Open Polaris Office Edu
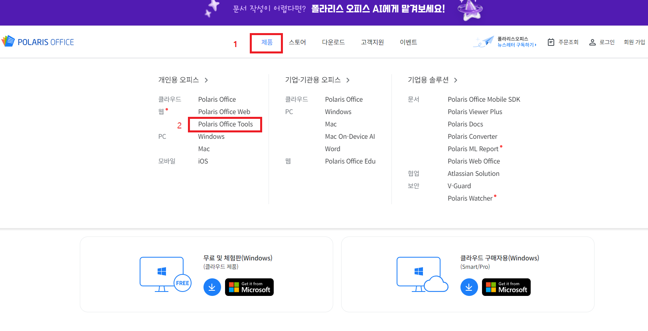 (x=350, y=161)
